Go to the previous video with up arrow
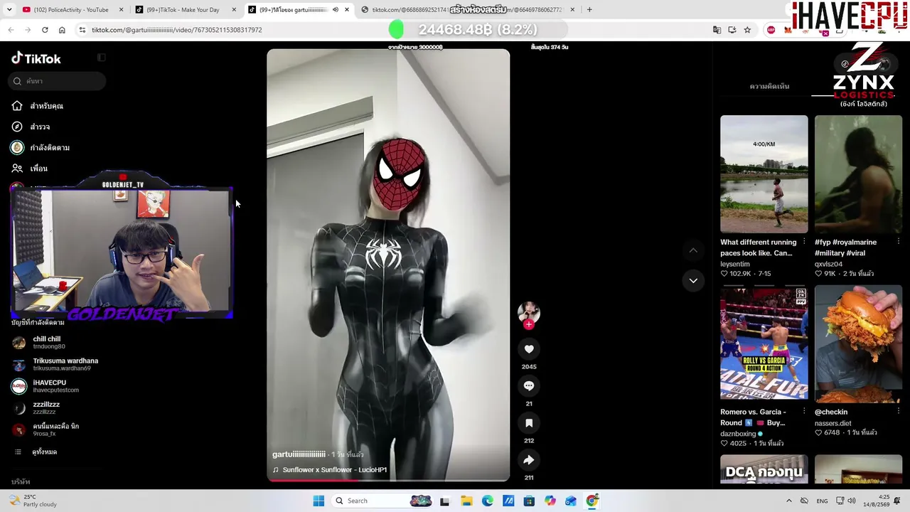Image resolution: width=910 pixels, height=512 pixels. click(x=693, y=250)
